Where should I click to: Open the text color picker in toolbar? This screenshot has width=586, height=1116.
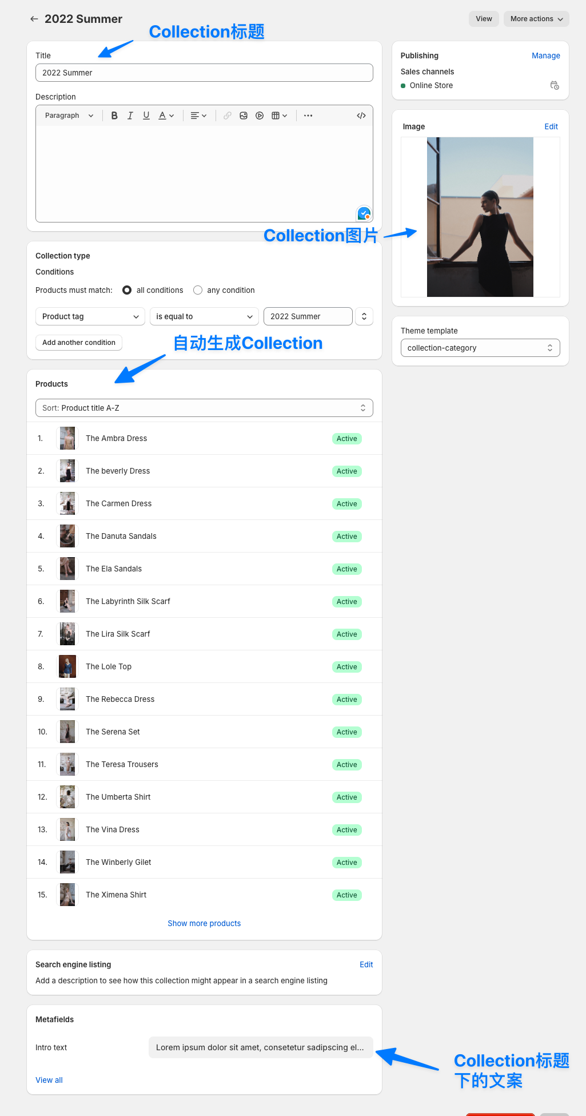coord(166,116)
